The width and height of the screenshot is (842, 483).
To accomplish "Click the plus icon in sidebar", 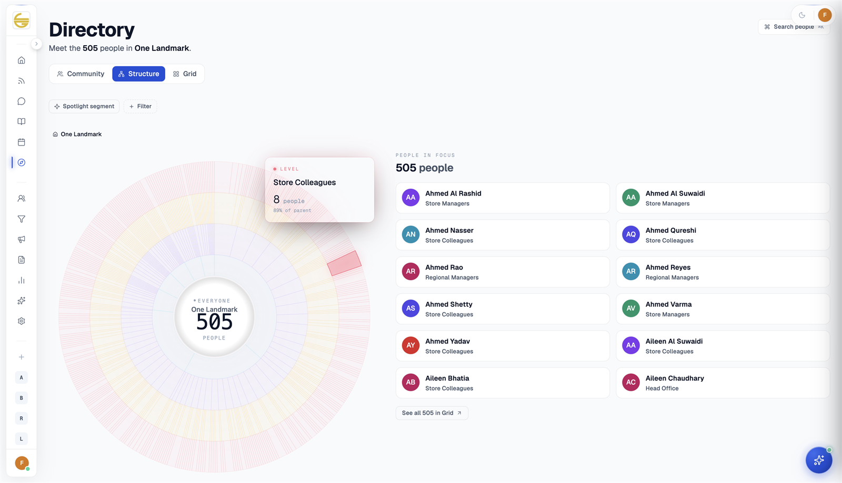I will tap(22, 357).
